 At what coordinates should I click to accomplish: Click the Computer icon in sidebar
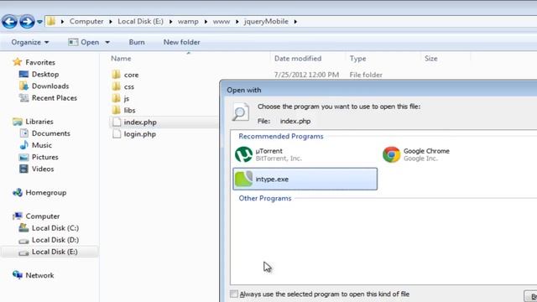[18, 216]
